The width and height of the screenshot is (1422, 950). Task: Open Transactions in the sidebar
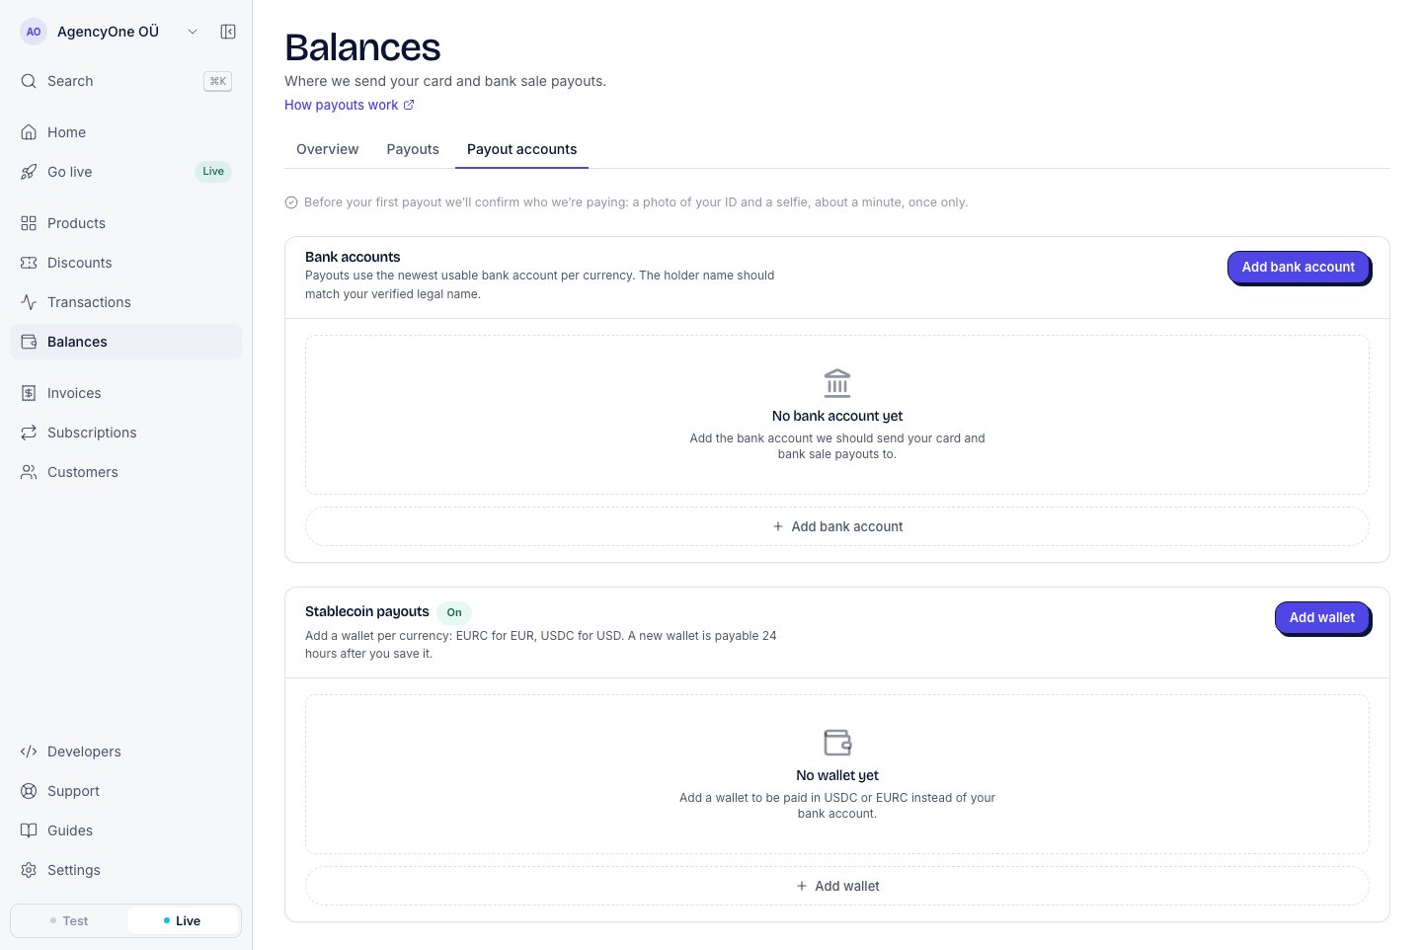coord(125,302)
